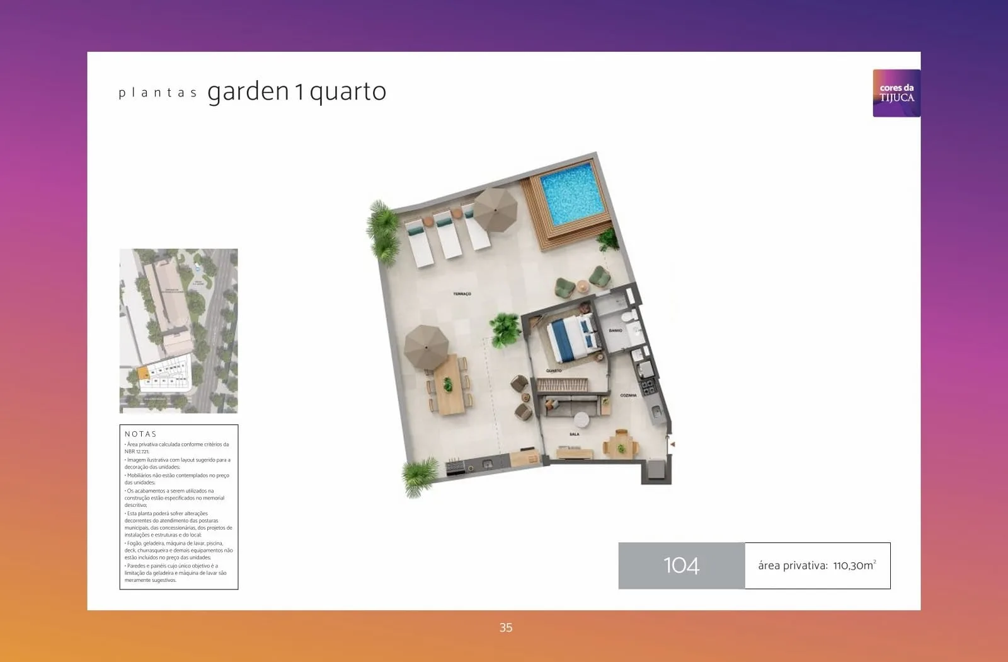The width and height of the screenshot is (1008, 662).
Task: Click the note 'Área privativa calculada conforme critérios'
Action: [x=177, y=448]
